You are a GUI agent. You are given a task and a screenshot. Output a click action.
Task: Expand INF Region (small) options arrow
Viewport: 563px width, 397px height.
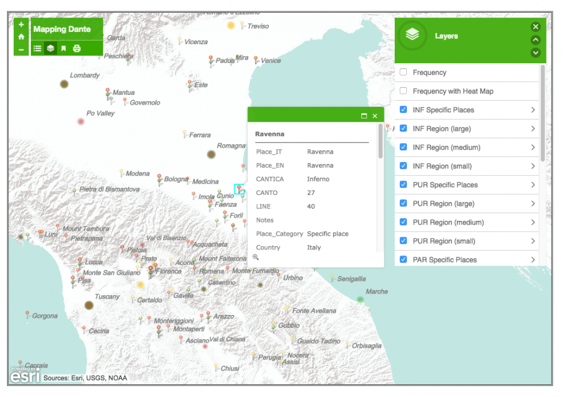(x=533, y=166)
